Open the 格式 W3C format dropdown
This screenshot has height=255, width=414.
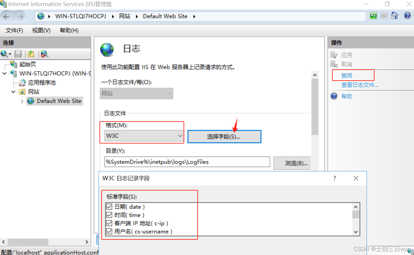tap(144, 136)
